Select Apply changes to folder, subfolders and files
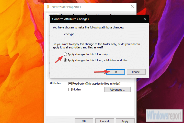184x123 pixels. pyautogui.click(x=65, y=60)
